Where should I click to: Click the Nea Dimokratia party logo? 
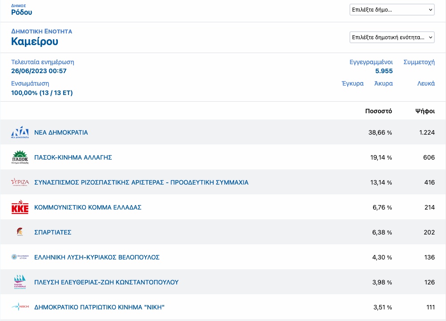pyautogui.click(x=20, y=132)
